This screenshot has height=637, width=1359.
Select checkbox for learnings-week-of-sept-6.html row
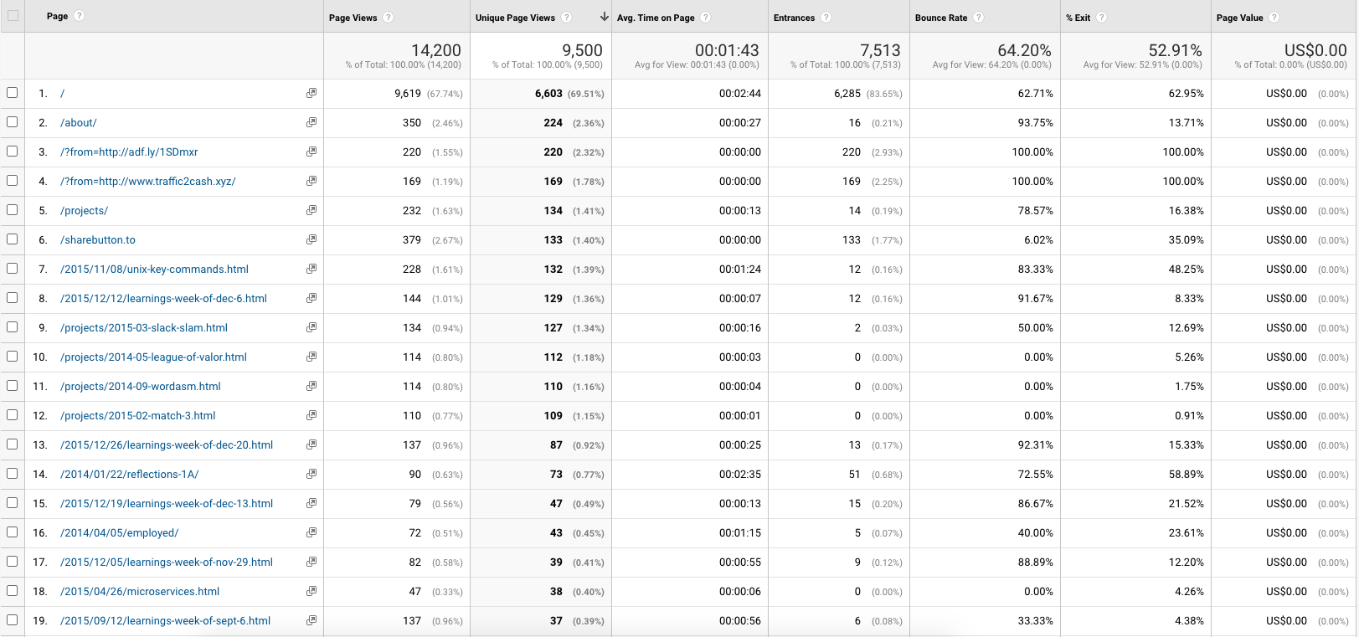click(x=13, y=620)
